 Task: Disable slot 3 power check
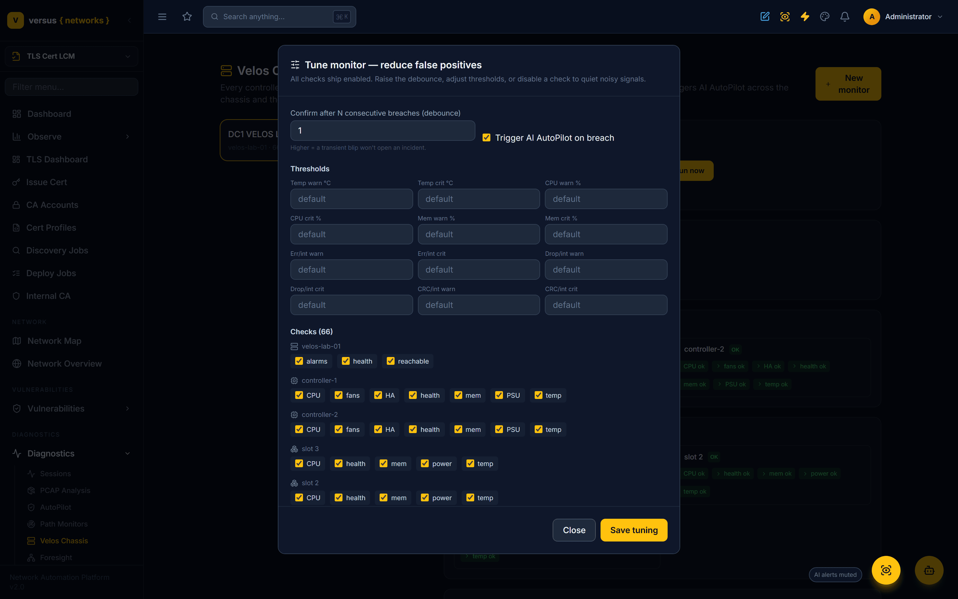click(x=425, y=463)
